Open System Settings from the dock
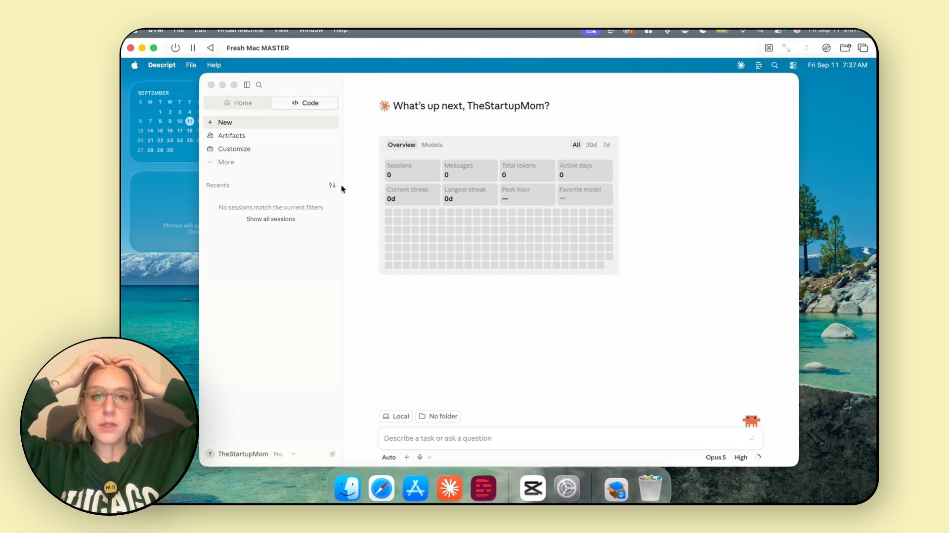Image resolution: width=949 pixels, height=533 pixels. (x=567, y=489)
